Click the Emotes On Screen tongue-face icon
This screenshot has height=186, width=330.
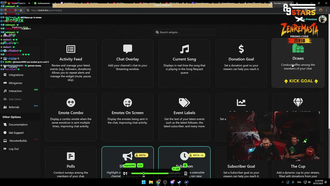coord(128,103)
